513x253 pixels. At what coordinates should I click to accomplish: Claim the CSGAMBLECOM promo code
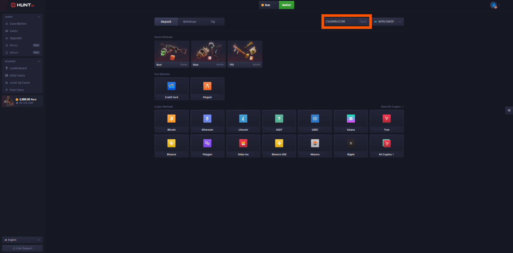coord(363,21)
